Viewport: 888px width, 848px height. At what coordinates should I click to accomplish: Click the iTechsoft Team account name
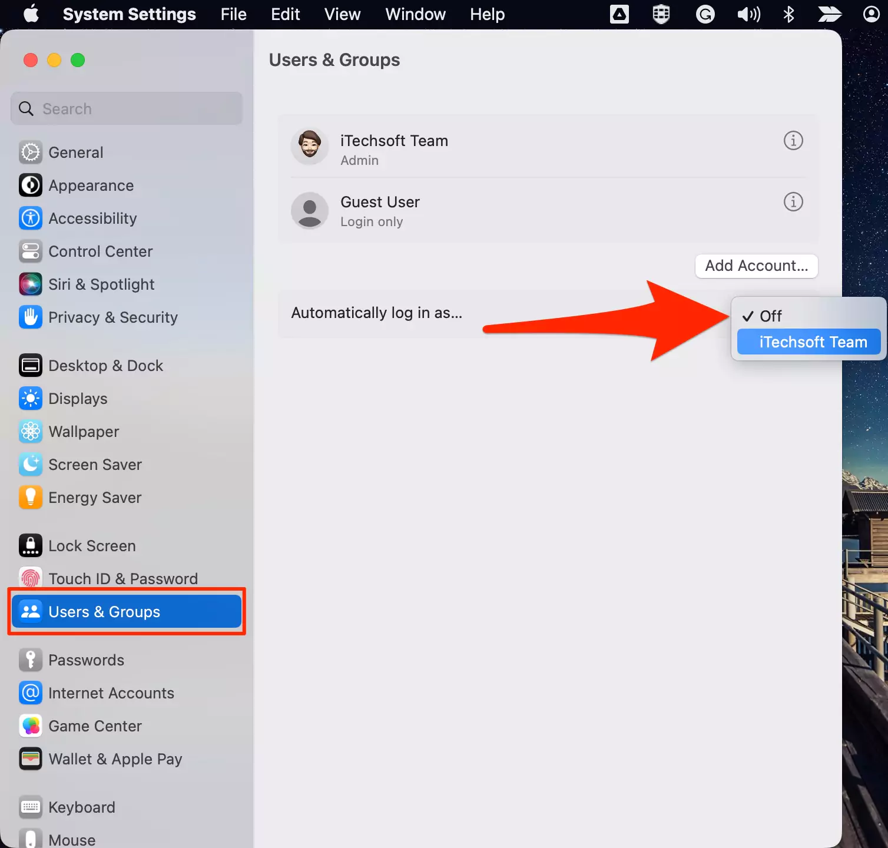coord(395,141)
